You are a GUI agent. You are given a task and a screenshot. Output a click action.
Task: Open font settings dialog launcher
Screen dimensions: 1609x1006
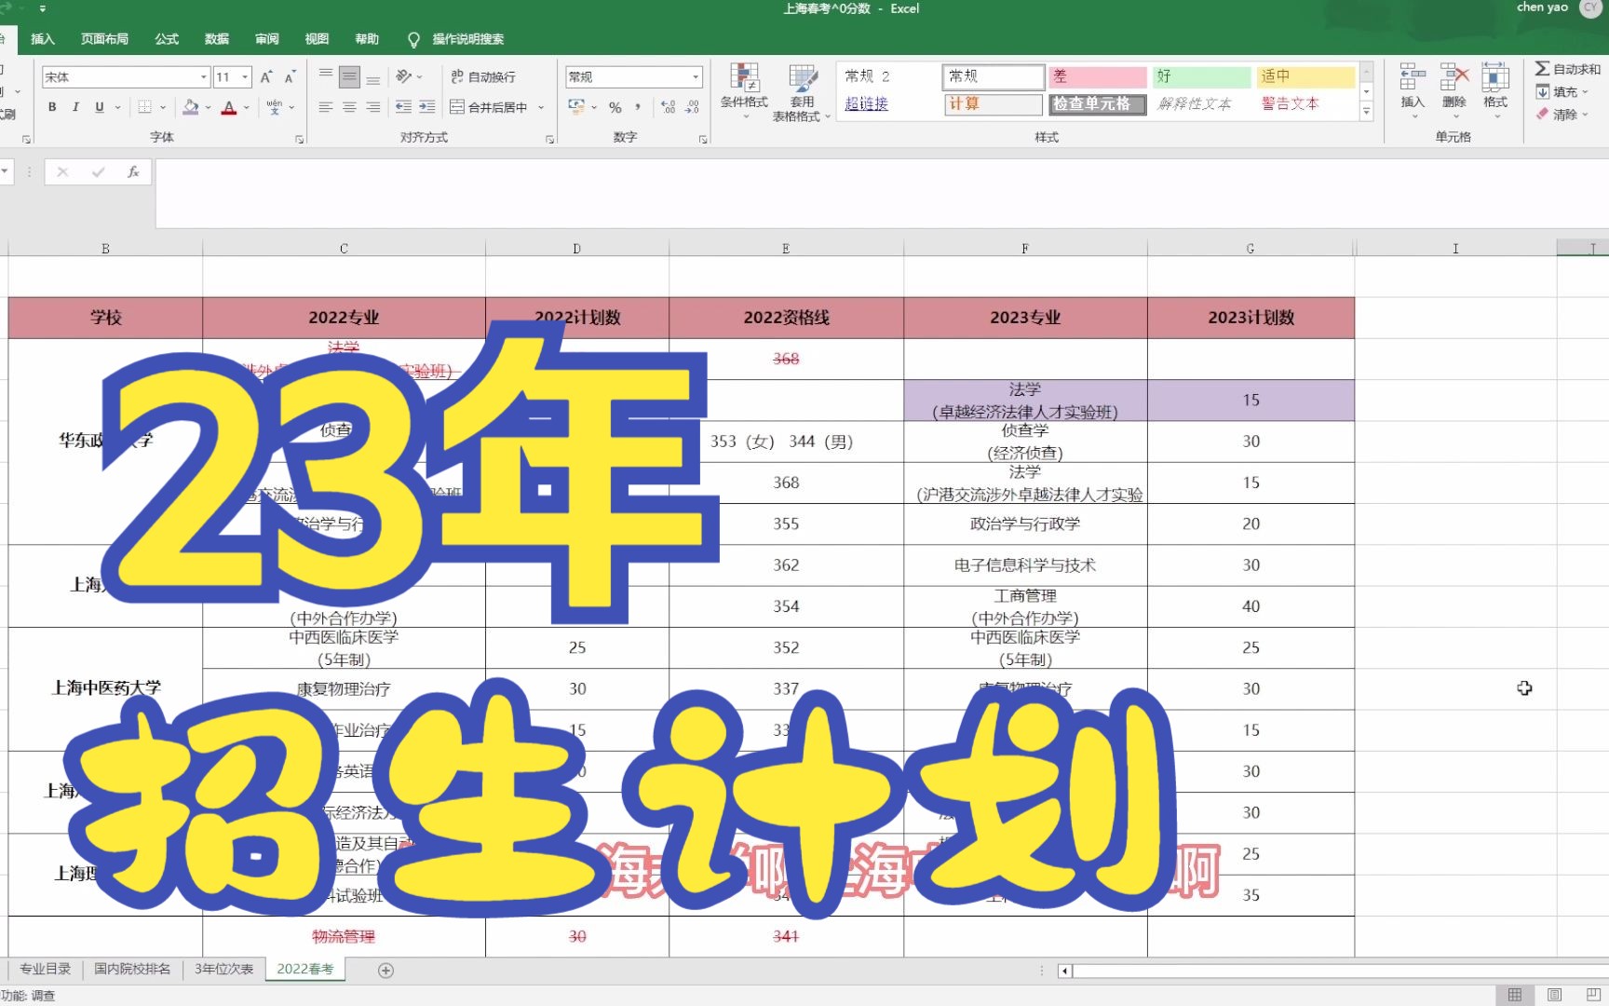tap(300, 139)
